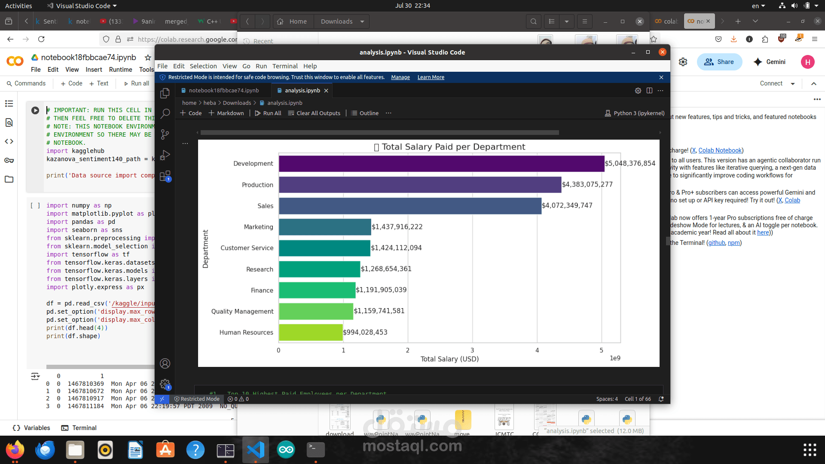The image size is (825, 464).
Task: Expand the Connect dropdown arrow in Colab
Action: [792, 84]
